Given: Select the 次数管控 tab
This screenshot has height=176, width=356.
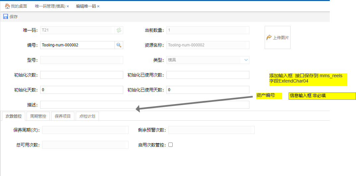Looking at the screenshot, I should pos(14,116).
